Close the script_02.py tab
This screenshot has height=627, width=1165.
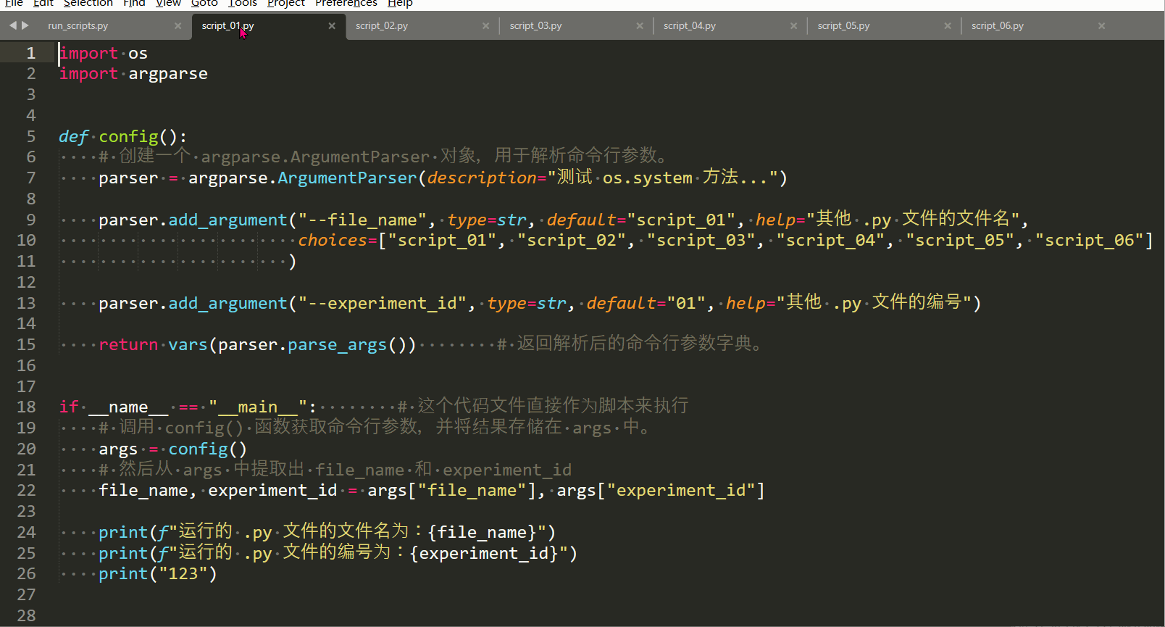click(485, 25)
